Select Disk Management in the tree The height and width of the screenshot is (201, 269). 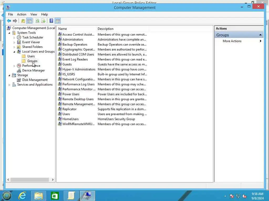coord(35,80)
